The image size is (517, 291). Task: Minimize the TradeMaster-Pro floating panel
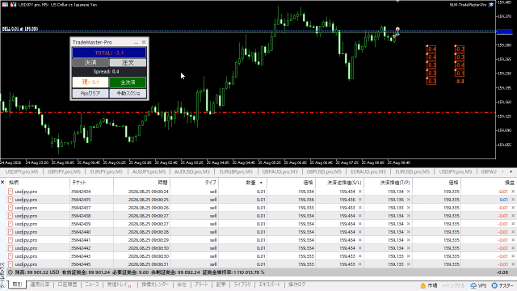pos(136,42)
